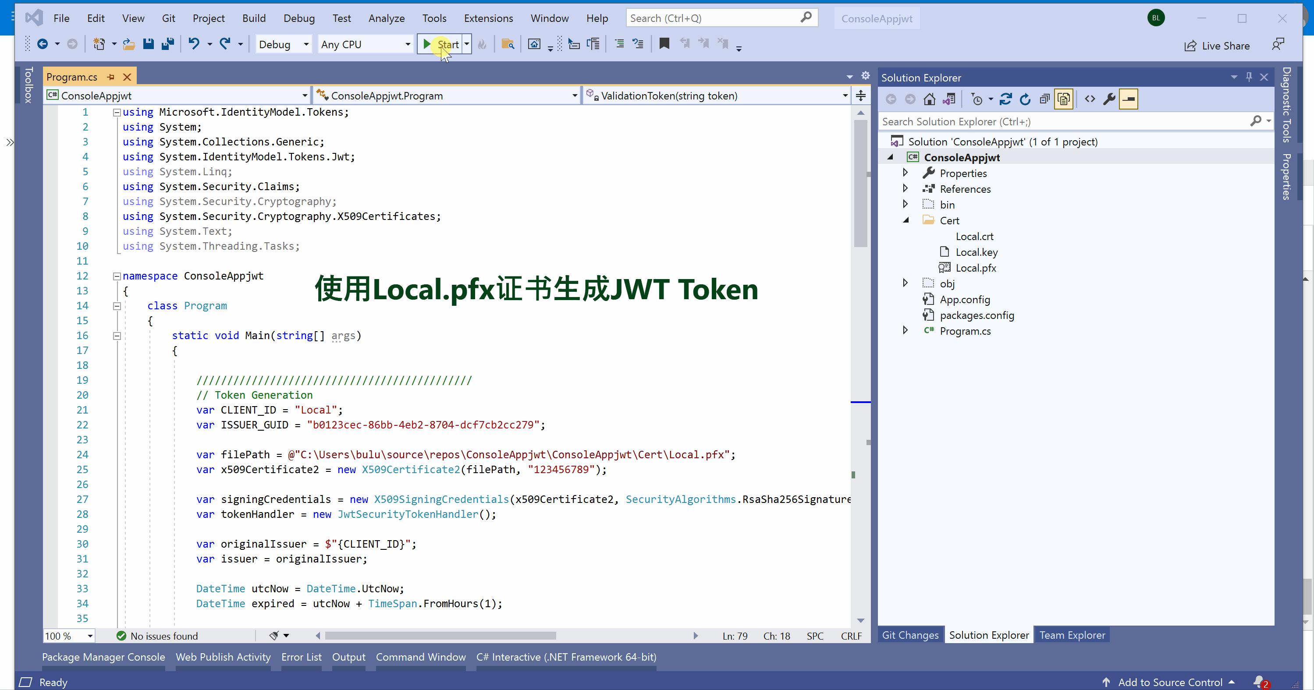Toggle Show All Files in Solution Explorer
This screenshot has height=690, width=1314.
pos(1064,99)
